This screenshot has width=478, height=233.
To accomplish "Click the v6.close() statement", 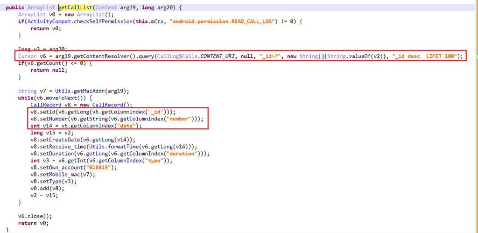I will pos(35,216).
